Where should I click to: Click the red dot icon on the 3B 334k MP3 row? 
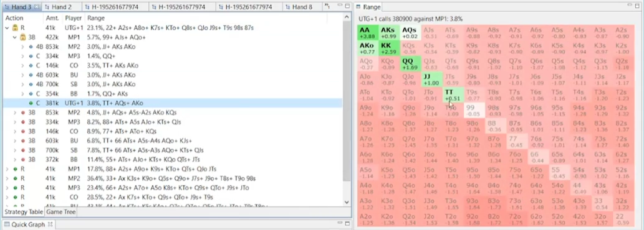24,122
